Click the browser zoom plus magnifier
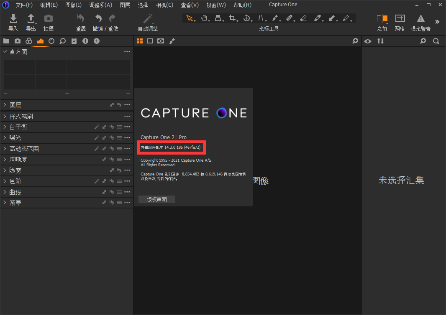 [x=423, y=41]
